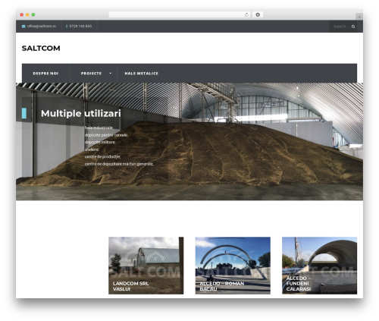Click the phone icon beside 0729 143 833
Image resolution: width=379 pixels, height=321 pixels.
tap(67, 27)
